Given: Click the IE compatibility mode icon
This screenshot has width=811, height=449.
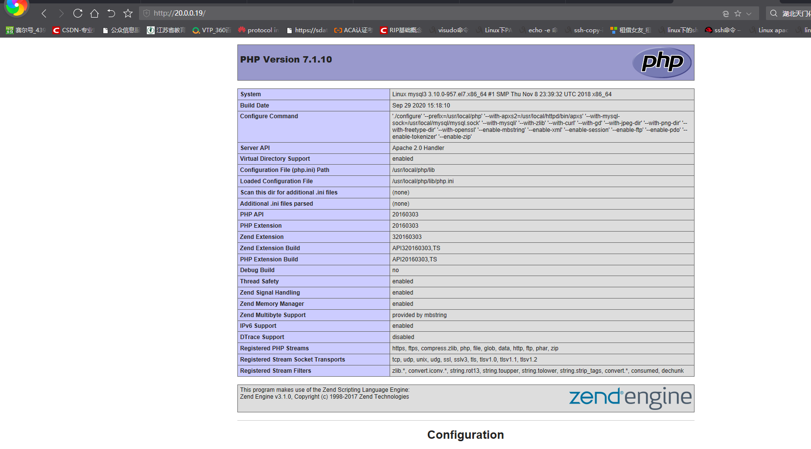Looking at the screenshot, I should (x=726, y=14).
